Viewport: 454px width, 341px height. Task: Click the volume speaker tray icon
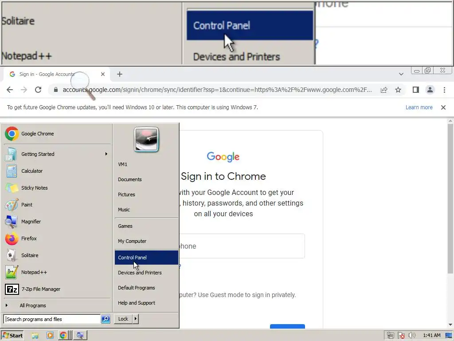click(412, 336)
